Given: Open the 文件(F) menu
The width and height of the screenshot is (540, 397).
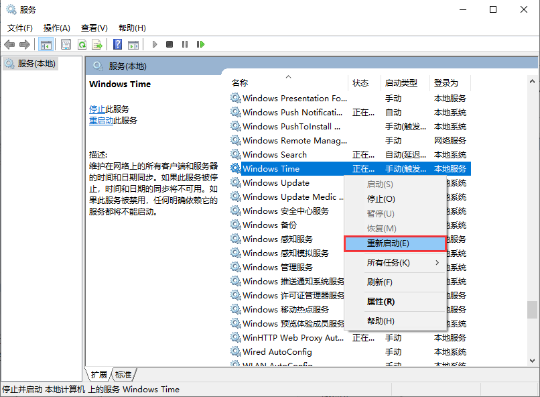Looking at the screenshot, I should pos(20,28).
